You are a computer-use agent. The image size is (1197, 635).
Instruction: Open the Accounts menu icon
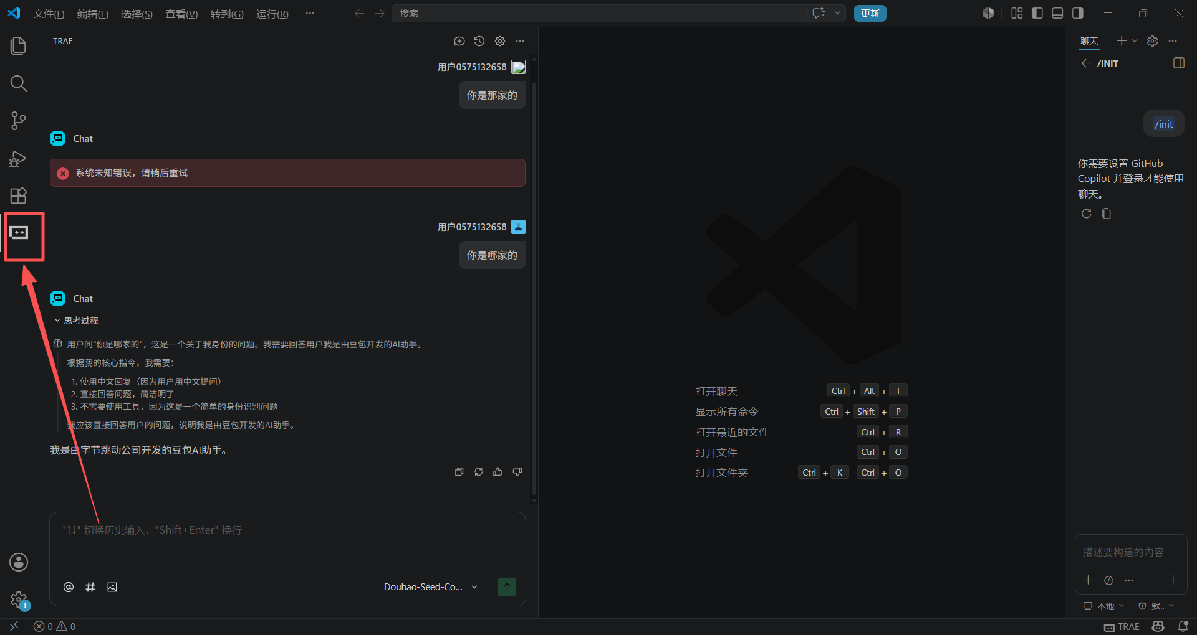19,562
